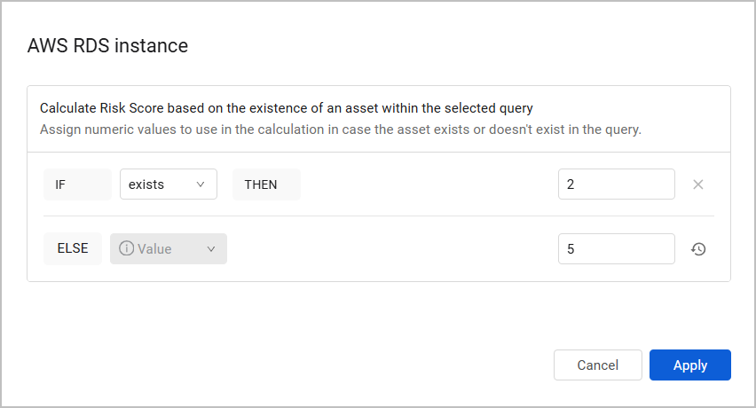Remove the IF exists condition row
The height and width of the screenshot is (408, 756).
click(697, 184)
